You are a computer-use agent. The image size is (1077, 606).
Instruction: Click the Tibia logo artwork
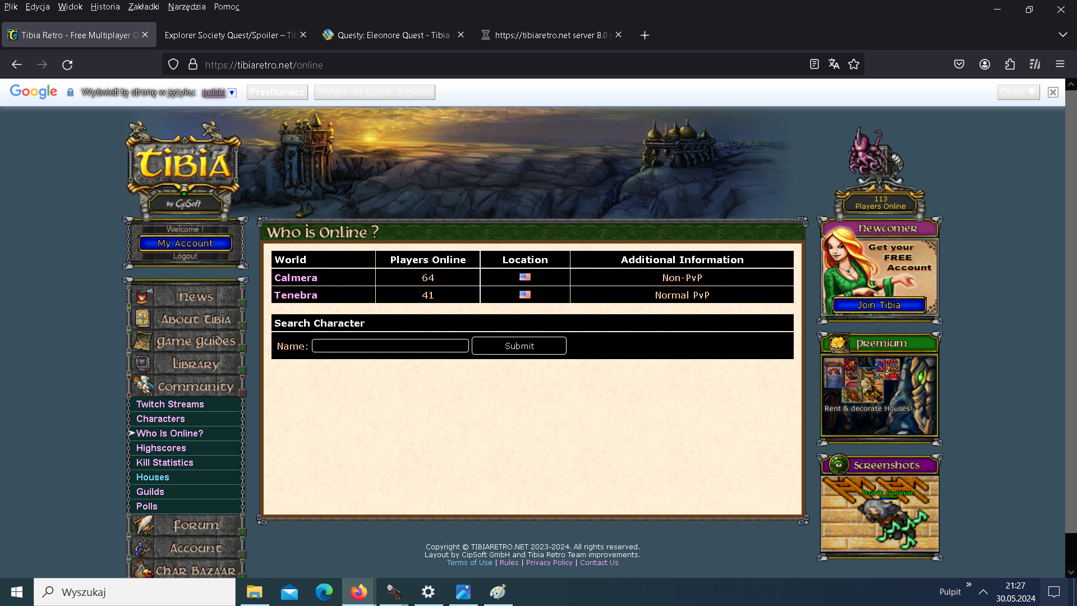tap(183, 166)
